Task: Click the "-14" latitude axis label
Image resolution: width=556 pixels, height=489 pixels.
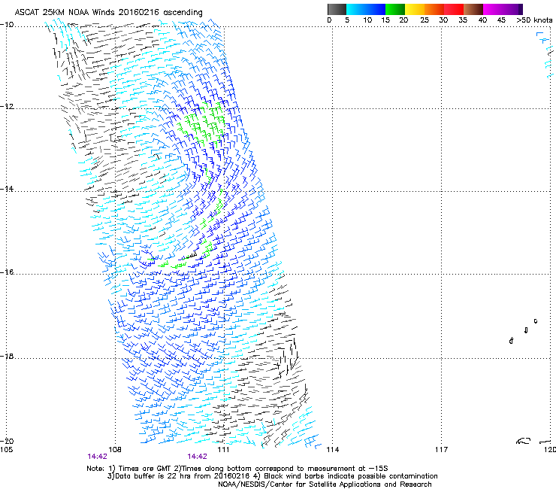Action: tap(7, 189)
